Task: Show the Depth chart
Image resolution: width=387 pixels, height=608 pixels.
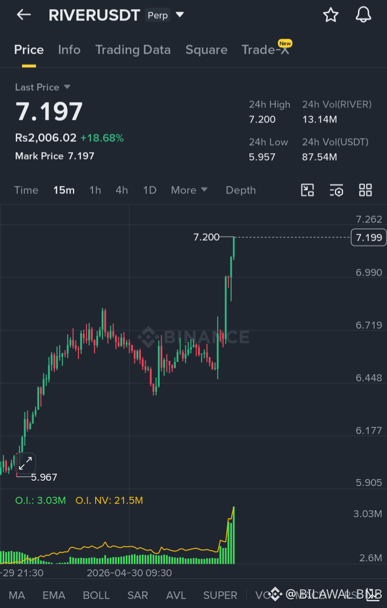Action: 241,190
